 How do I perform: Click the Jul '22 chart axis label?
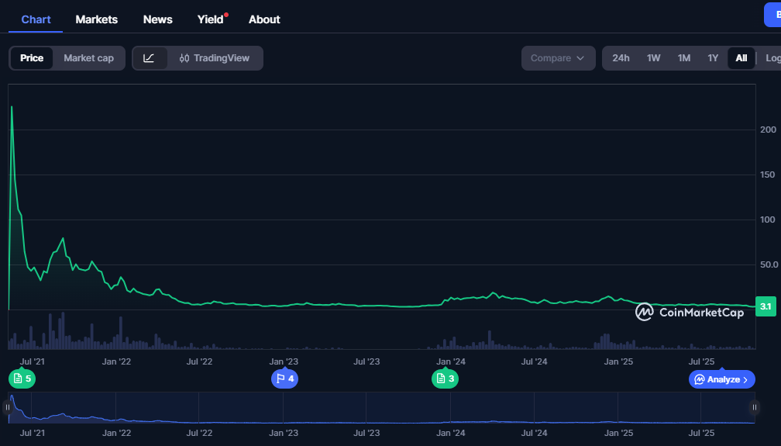click(x=199, y=361)
